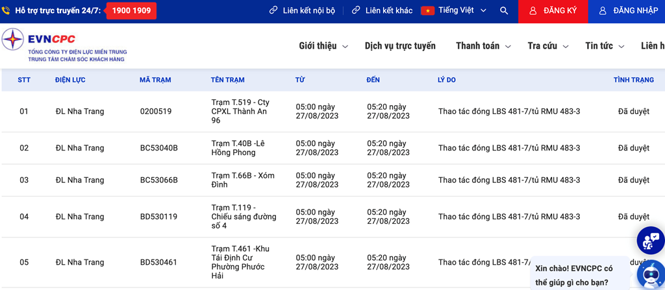Select station code BC53040B
665x290 pixels.
tap(158, 148)
